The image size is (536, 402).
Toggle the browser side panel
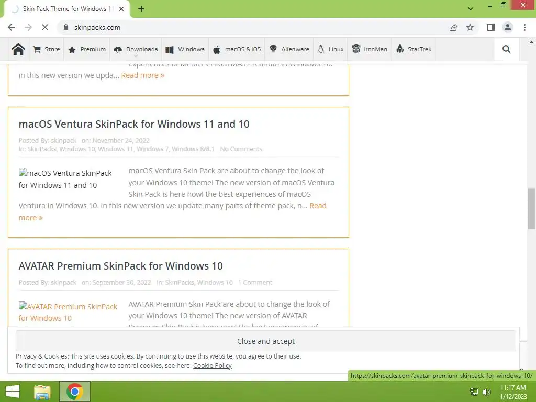point(491,27)
